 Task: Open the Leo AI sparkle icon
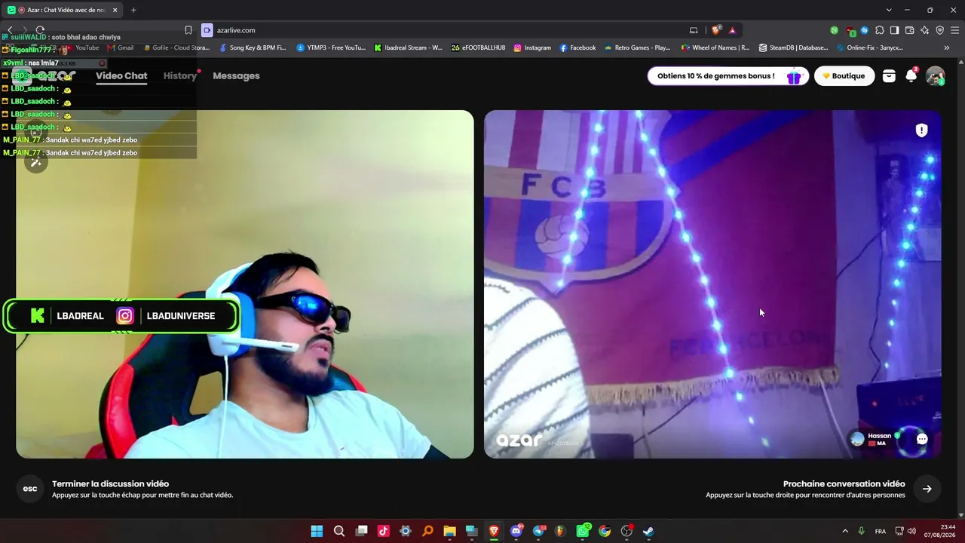pos(924,30)
